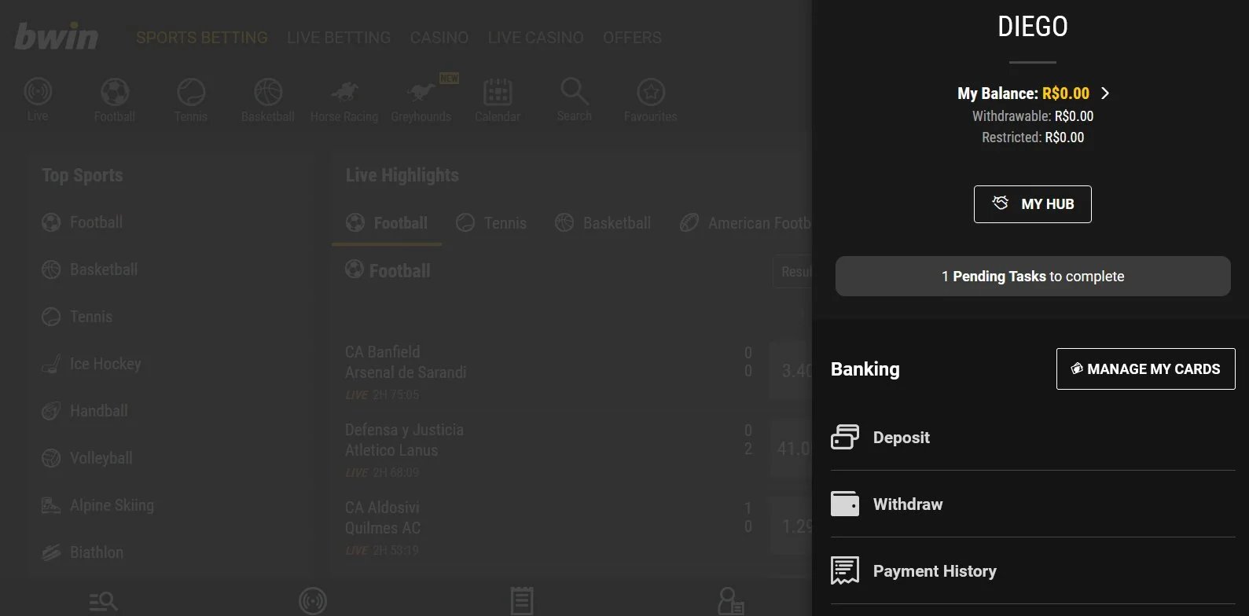Viewport: 1249px width, 616px height.
Task: Click the account person icon in bottom bar
Action: (x=731, y=601)
